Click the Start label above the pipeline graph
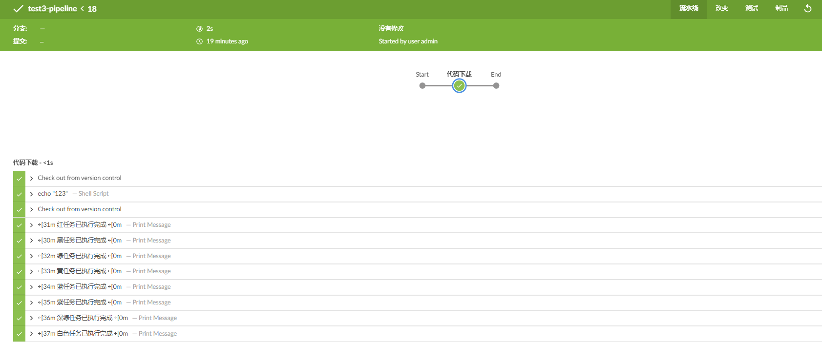Screen dimensions: 822x363 coord(422,75)
